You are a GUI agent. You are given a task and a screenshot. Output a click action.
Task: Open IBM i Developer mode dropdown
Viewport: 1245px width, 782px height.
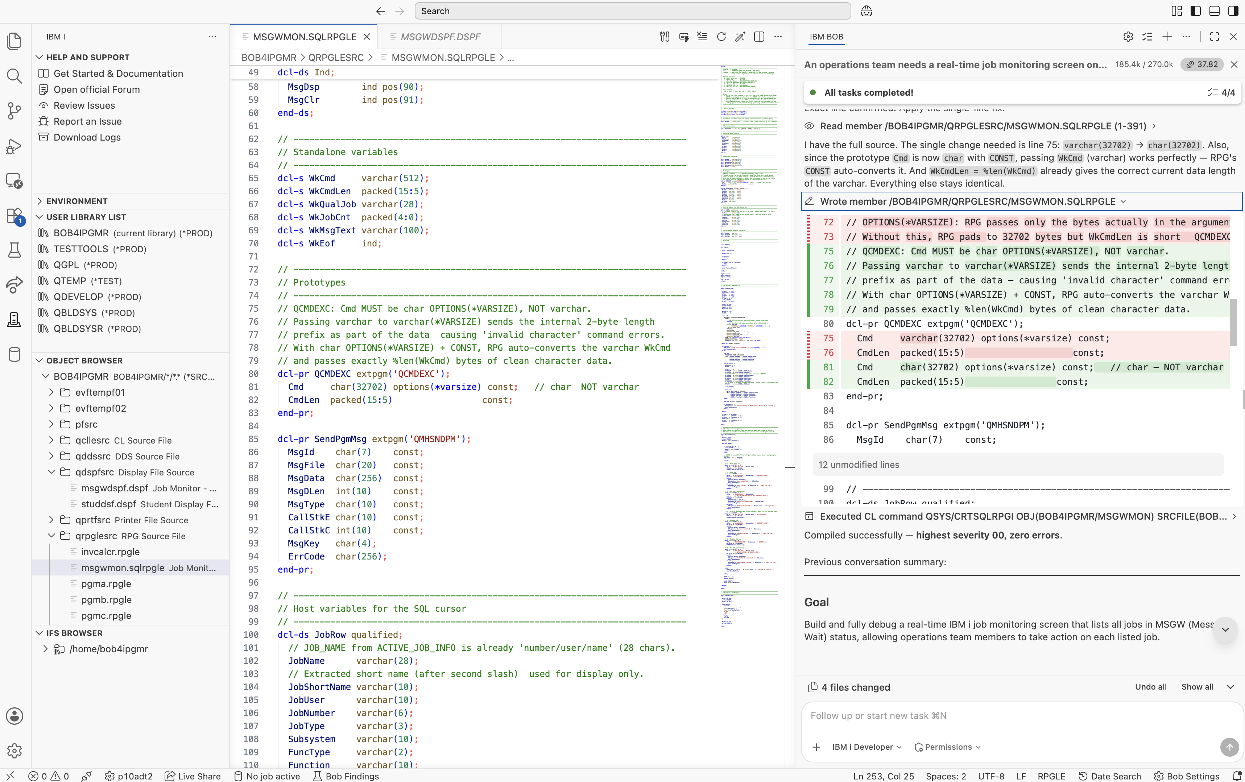867,747
